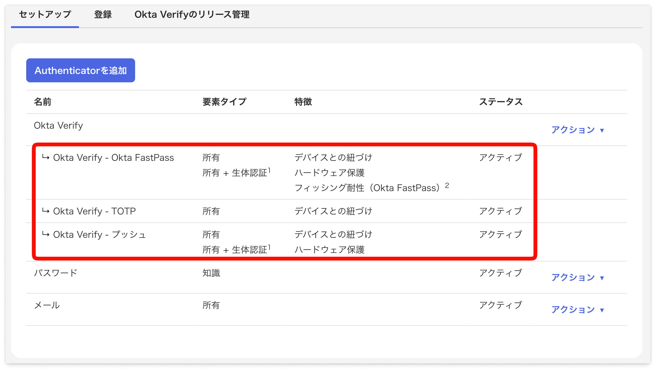Click the 要素タイプ column header
The height and width of the screenshot is (369, 656).
[224, 102]
